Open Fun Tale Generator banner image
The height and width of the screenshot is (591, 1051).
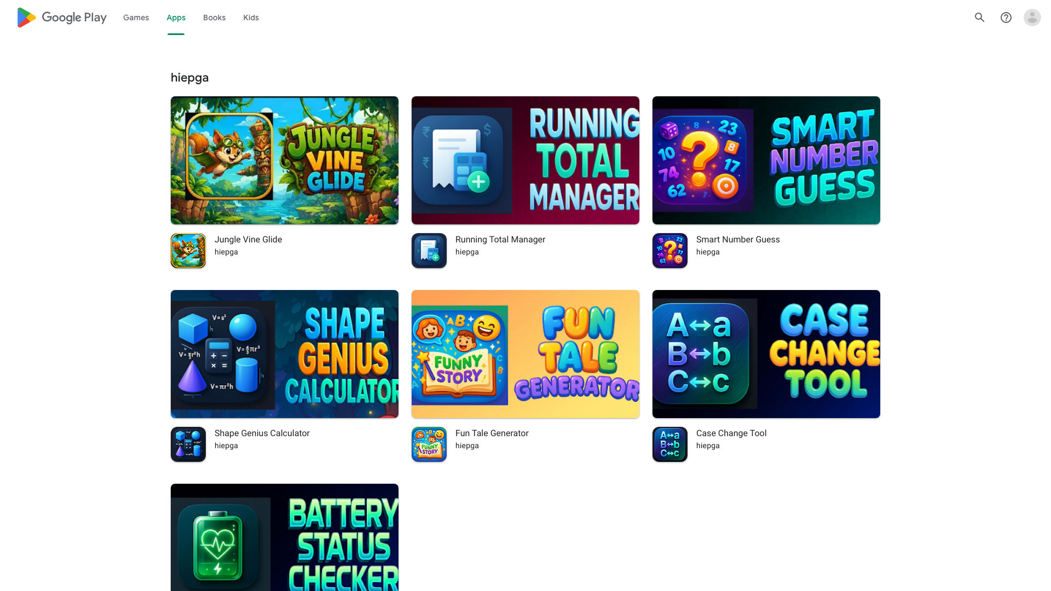point(525,354)
